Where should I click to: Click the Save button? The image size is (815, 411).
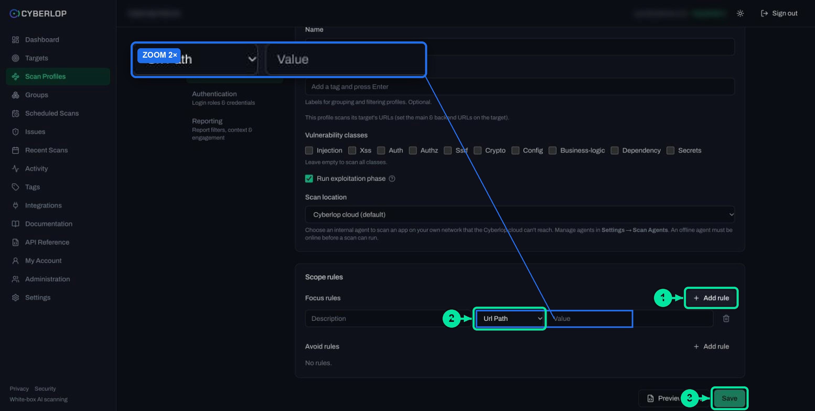[729, 398]
